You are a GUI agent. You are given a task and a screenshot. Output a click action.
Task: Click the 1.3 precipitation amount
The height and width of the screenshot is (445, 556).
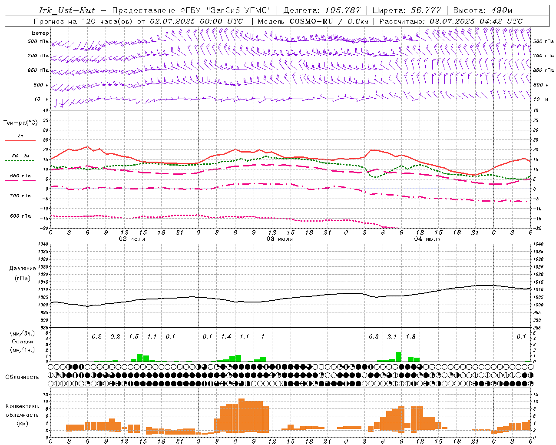pos(410,337)
